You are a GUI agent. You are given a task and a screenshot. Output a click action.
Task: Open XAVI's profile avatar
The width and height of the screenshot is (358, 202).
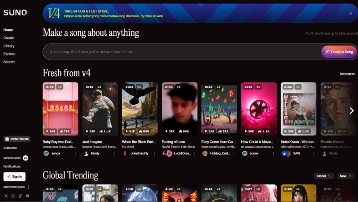pos(286,153)
